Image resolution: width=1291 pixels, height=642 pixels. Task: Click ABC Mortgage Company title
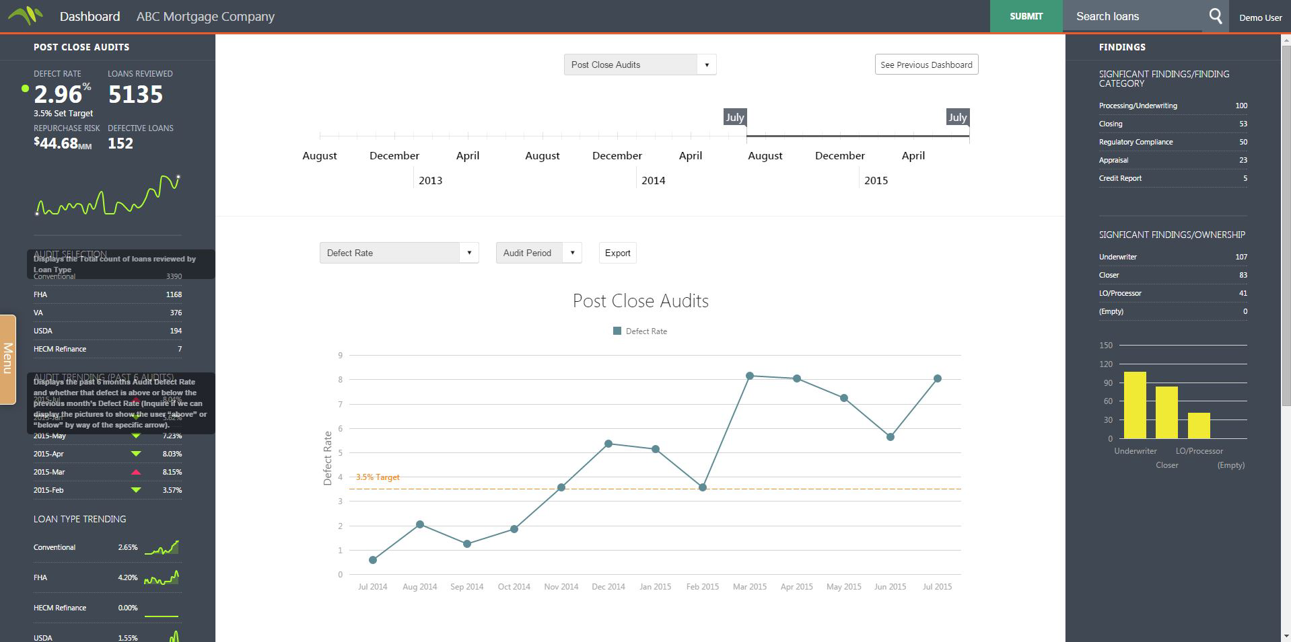point(205,16)
